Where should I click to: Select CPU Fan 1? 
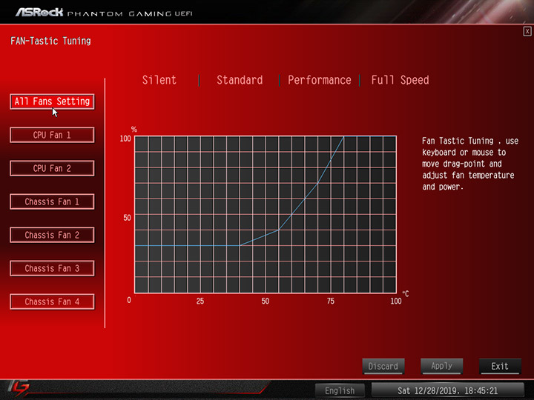(x=52, y=135)
